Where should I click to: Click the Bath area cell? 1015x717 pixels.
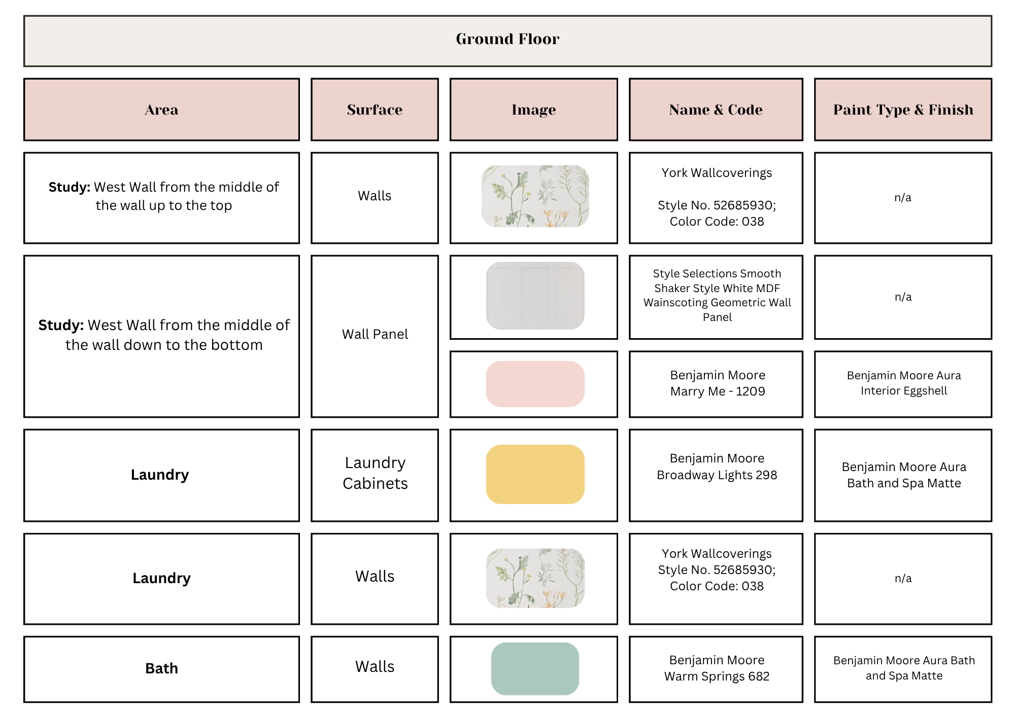(x=161, y=669)
